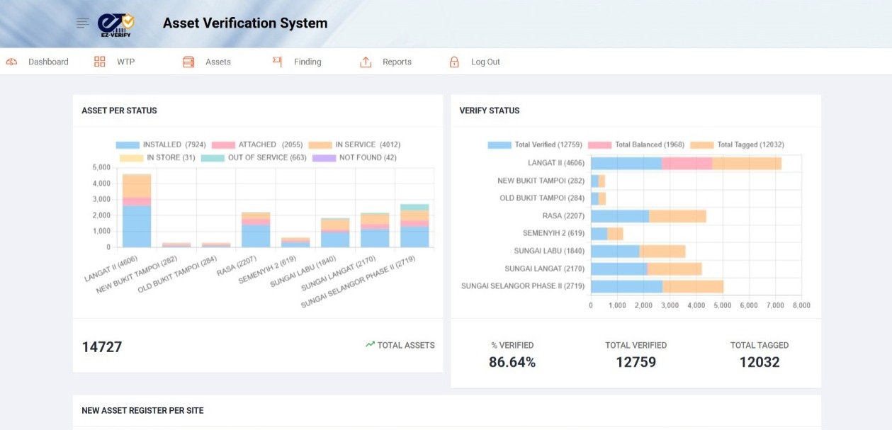This screenshot has height=430, width=892.
Task: Click the IN SERVICE orange color swatch
Action: click(320, 145)
